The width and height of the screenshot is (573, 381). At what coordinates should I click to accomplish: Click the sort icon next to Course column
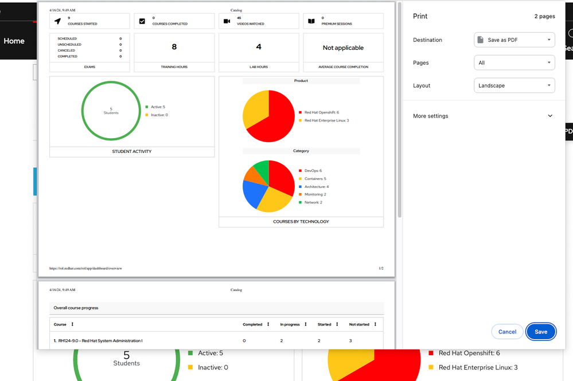point(72,324)
